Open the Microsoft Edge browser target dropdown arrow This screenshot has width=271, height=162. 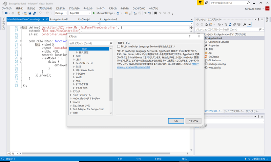(114, 13)
